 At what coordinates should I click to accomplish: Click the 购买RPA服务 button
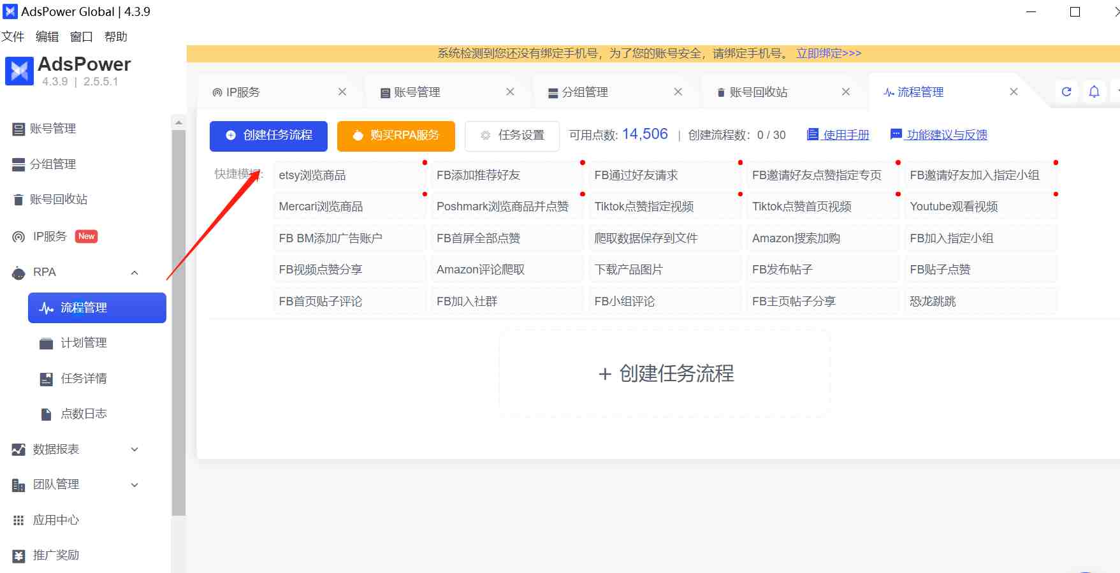tap(396, 136)
